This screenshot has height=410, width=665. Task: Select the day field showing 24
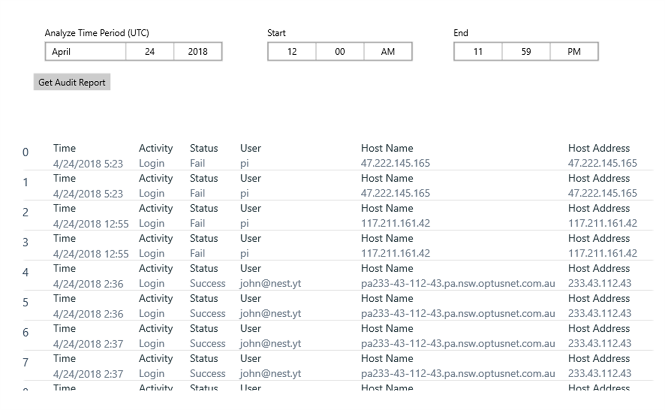149,52
